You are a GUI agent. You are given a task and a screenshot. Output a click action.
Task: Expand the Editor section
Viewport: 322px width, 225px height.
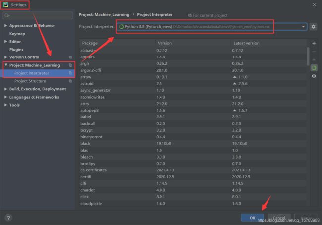click(x=6, y=41)
